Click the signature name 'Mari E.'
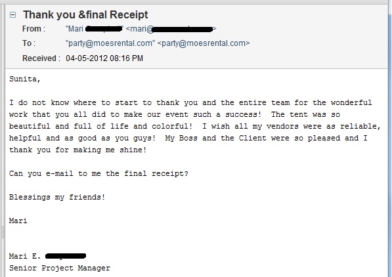The image size is (392, 277). click(25, 256)
